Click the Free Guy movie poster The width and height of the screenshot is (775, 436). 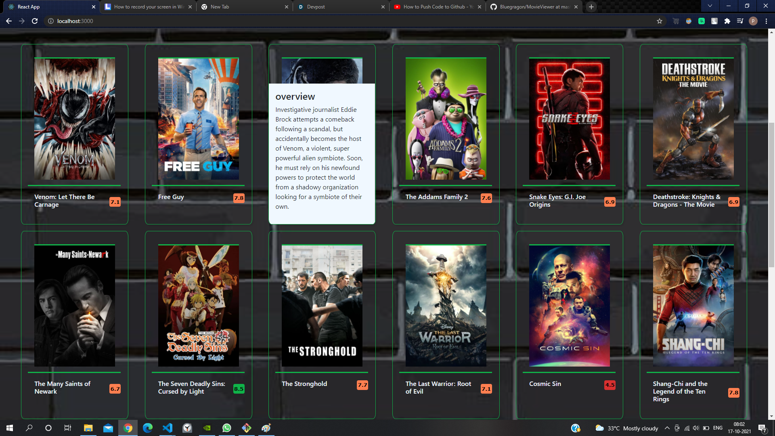198,119
